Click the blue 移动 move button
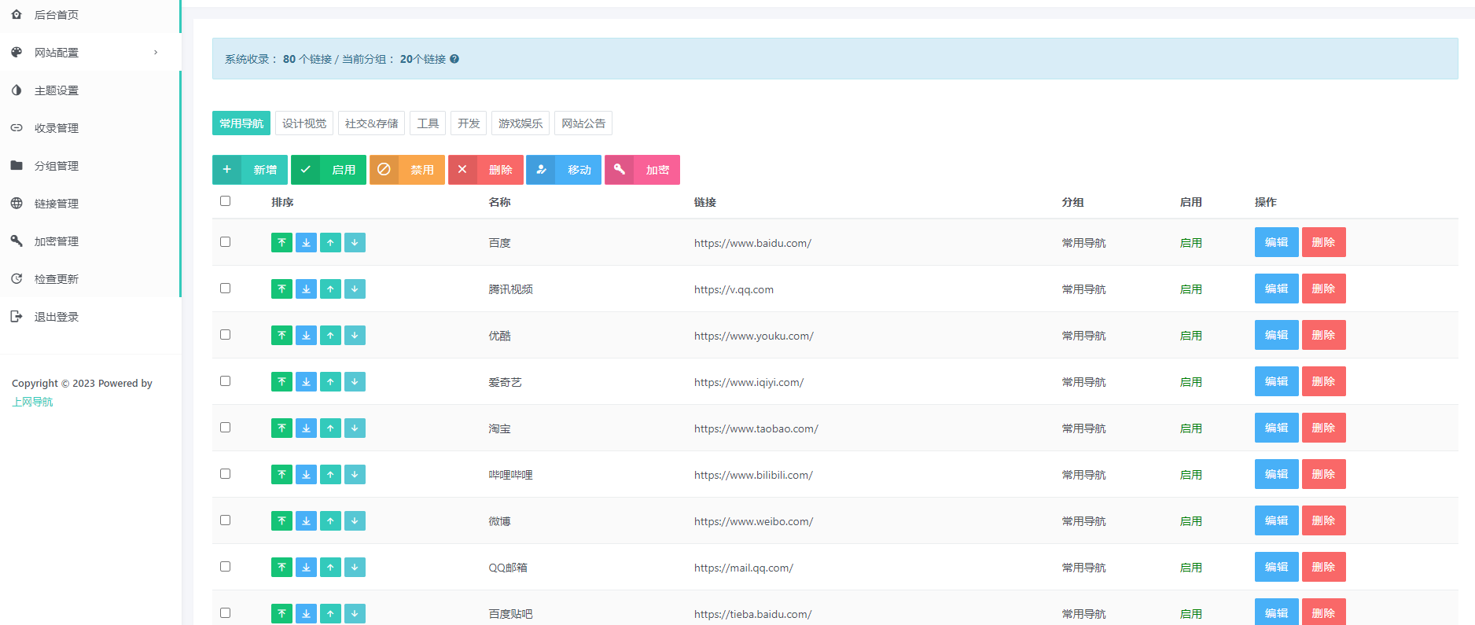Screen dimensions: 1475x625 tap(564, 170)
